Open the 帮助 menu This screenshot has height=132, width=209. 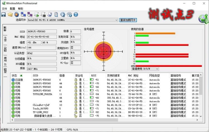[21, 9]
